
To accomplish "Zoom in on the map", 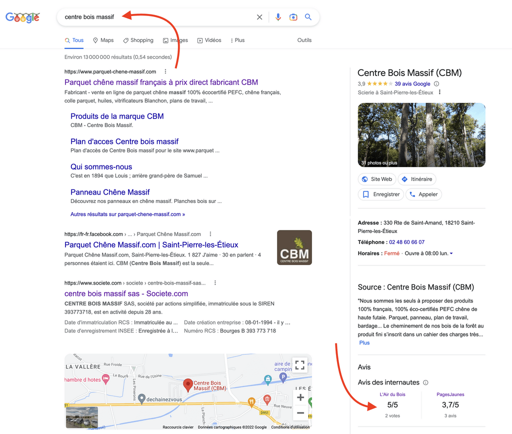I will pyautogui.click(x=300, y=397).
